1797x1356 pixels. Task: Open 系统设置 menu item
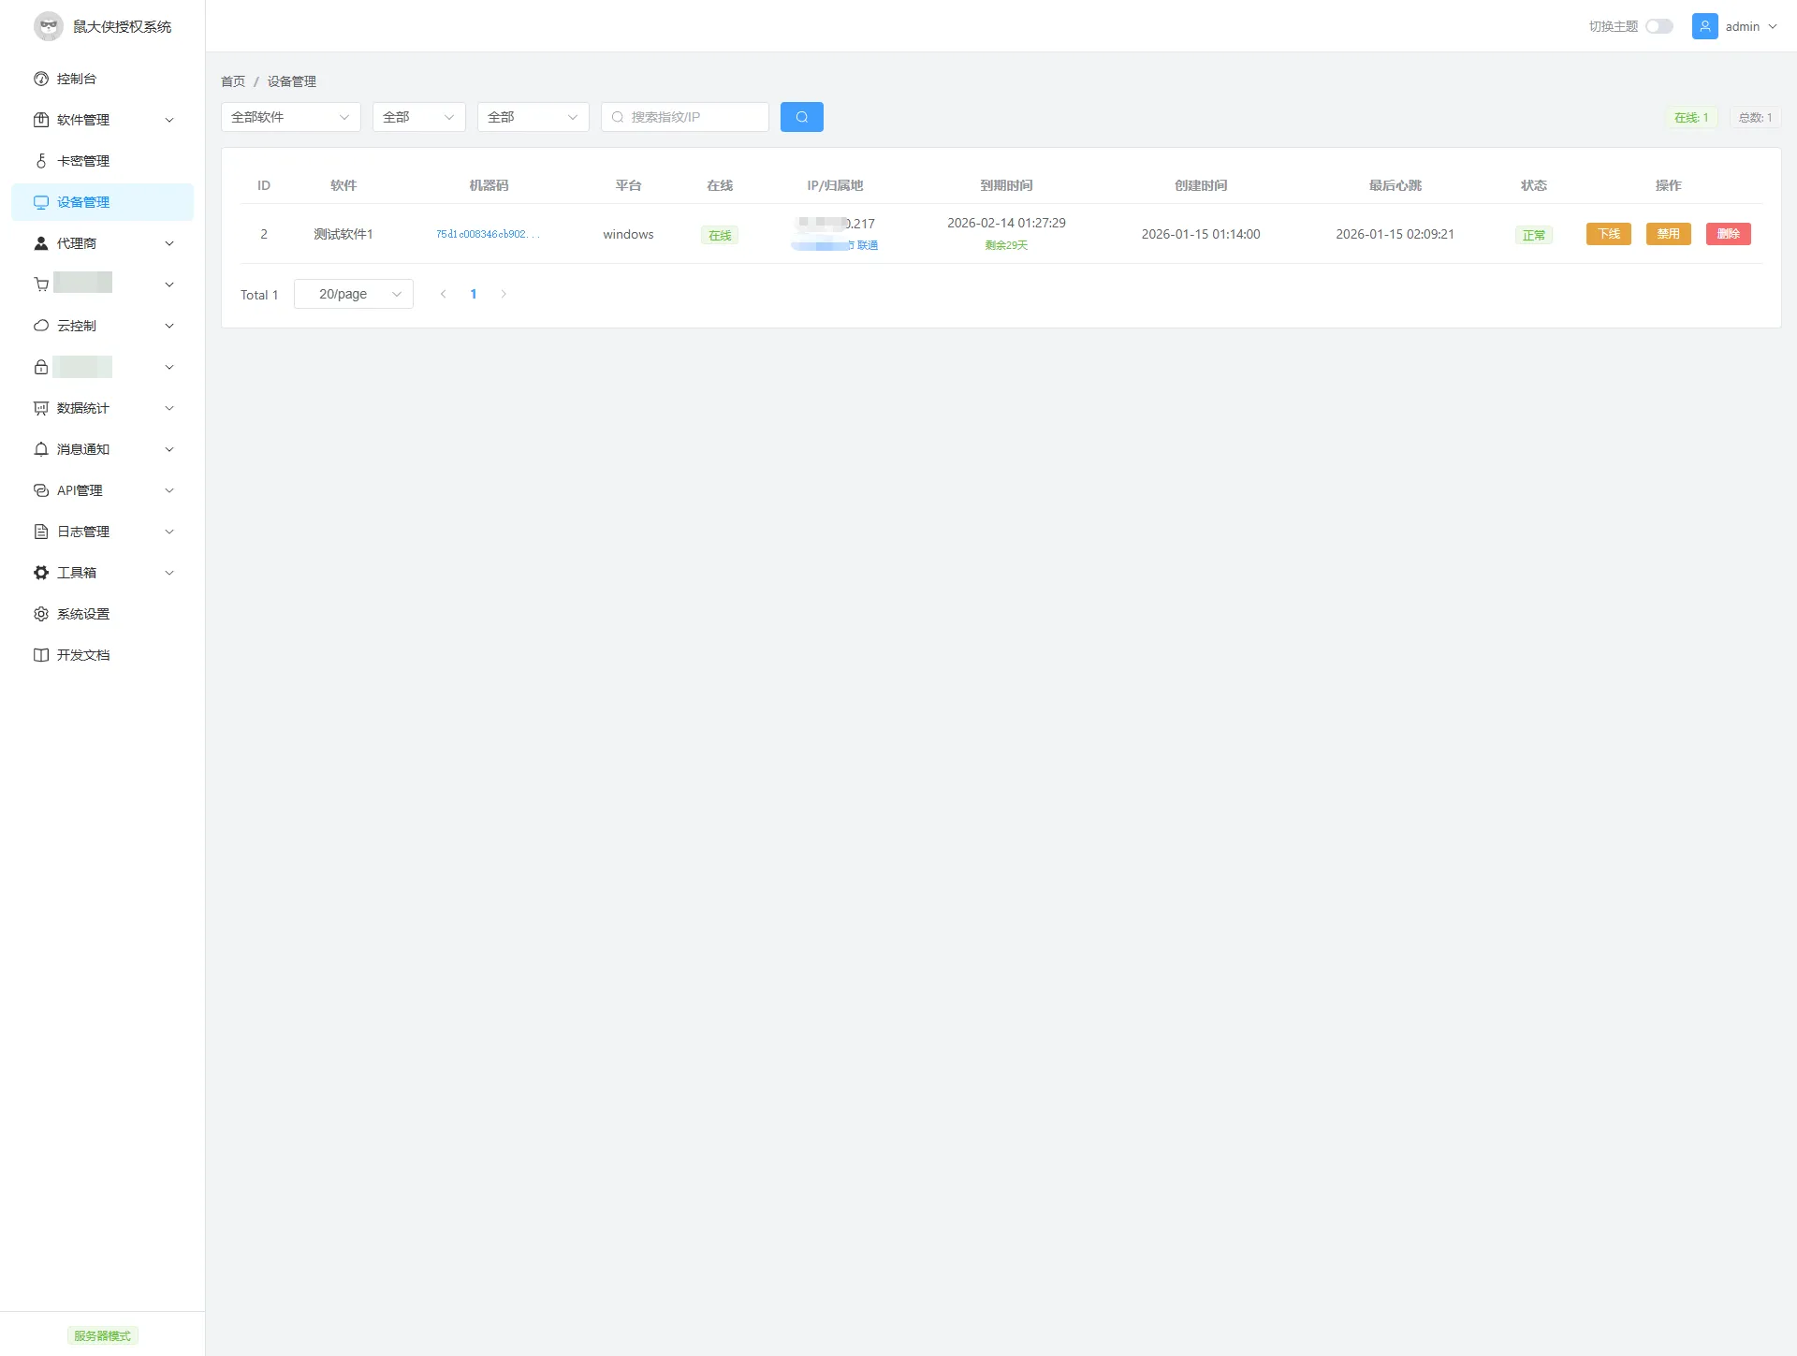click(83, 614)
